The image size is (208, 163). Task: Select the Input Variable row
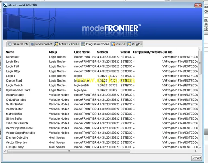click(x=102, y=95)
